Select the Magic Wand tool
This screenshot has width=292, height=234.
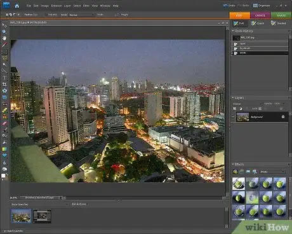click(x=4, y=64)
